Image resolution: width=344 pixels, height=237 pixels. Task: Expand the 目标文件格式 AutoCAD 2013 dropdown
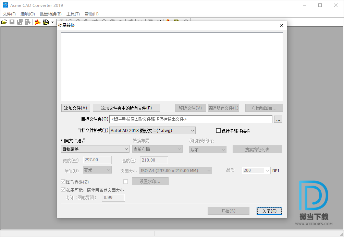pyautogui.click(x=152, y=130)
